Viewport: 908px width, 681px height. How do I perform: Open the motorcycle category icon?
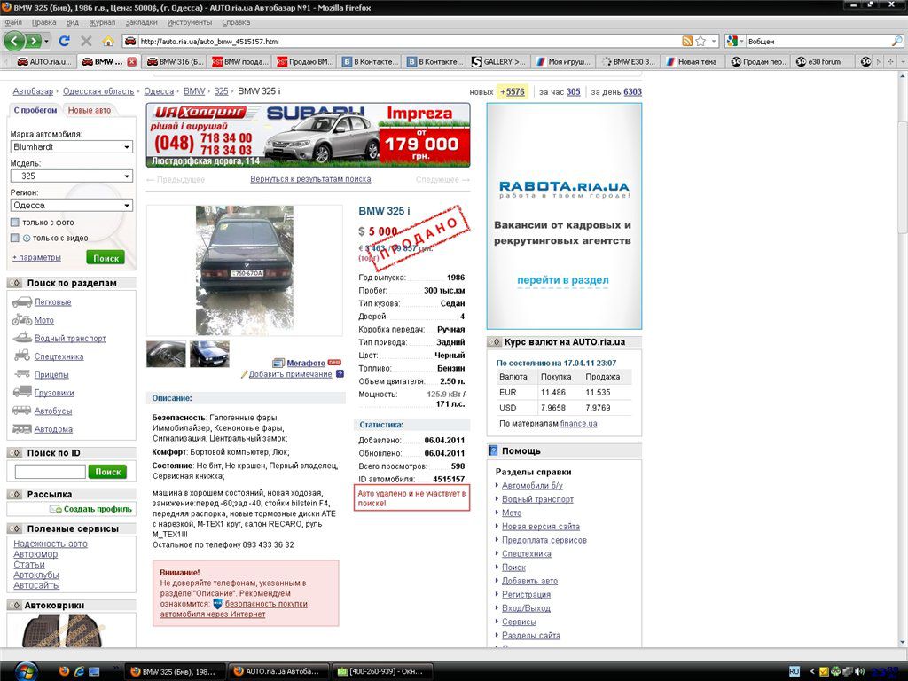pyautogui.click(x=22, y=319)
